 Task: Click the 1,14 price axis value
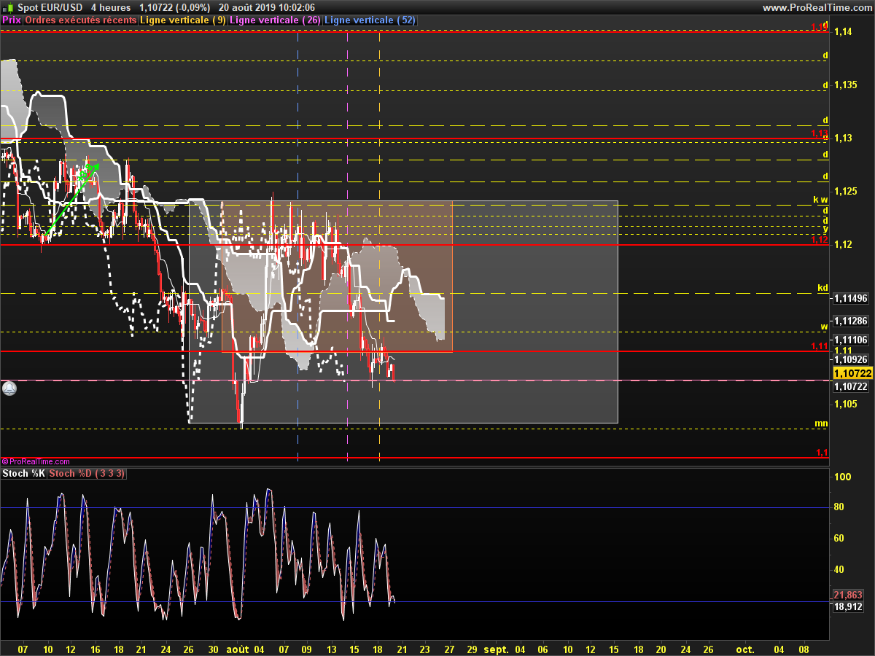tap(844, 32)
